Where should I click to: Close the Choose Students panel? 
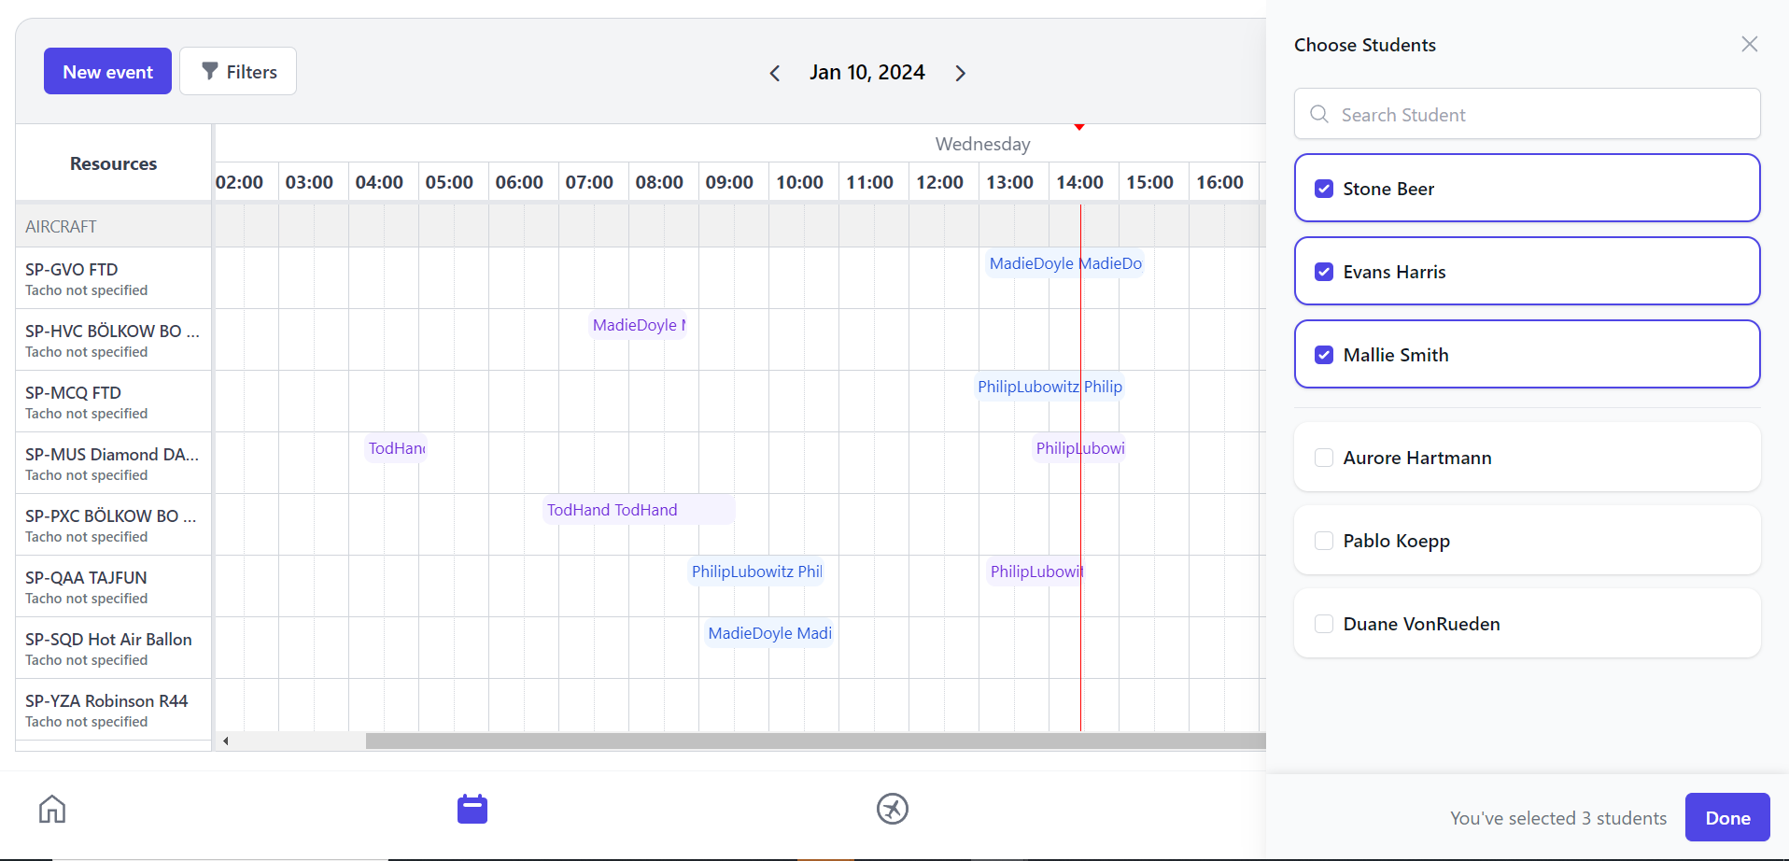pyautogui.click(x=1750, y=44)
